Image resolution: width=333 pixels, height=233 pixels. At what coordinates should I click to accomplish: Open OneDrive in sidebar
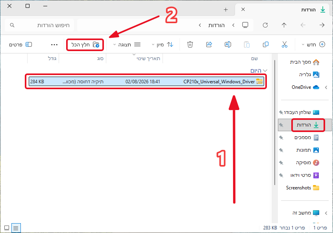click(305, 87)
